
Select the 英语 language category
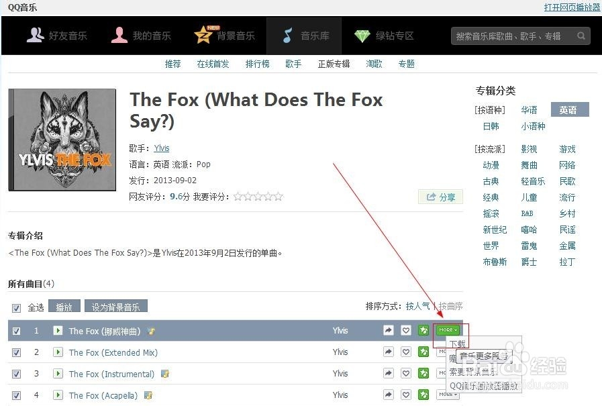570,110
